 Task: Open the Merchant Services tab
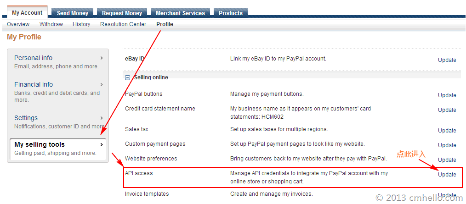(180, 13)
